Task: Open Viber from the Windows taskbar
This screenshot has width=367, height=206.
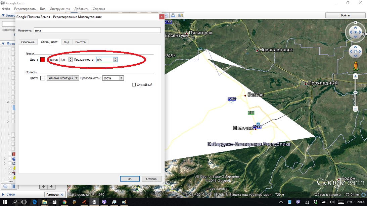Action: coord(104,202)
